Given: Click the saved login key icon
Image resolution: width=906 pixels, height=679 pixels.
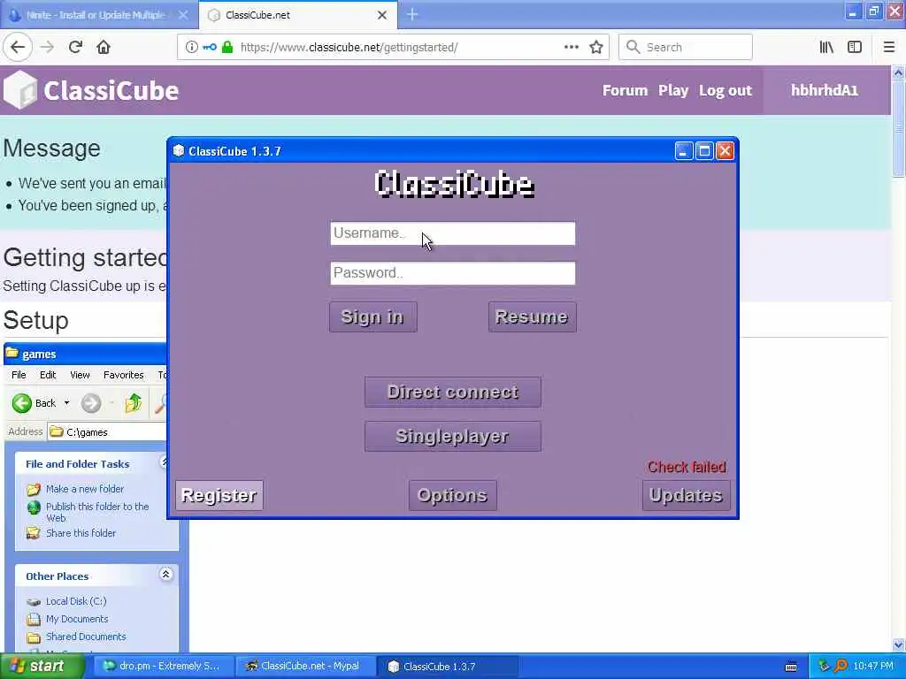Looking at the screenshot, I should click(x=209, y=47).
